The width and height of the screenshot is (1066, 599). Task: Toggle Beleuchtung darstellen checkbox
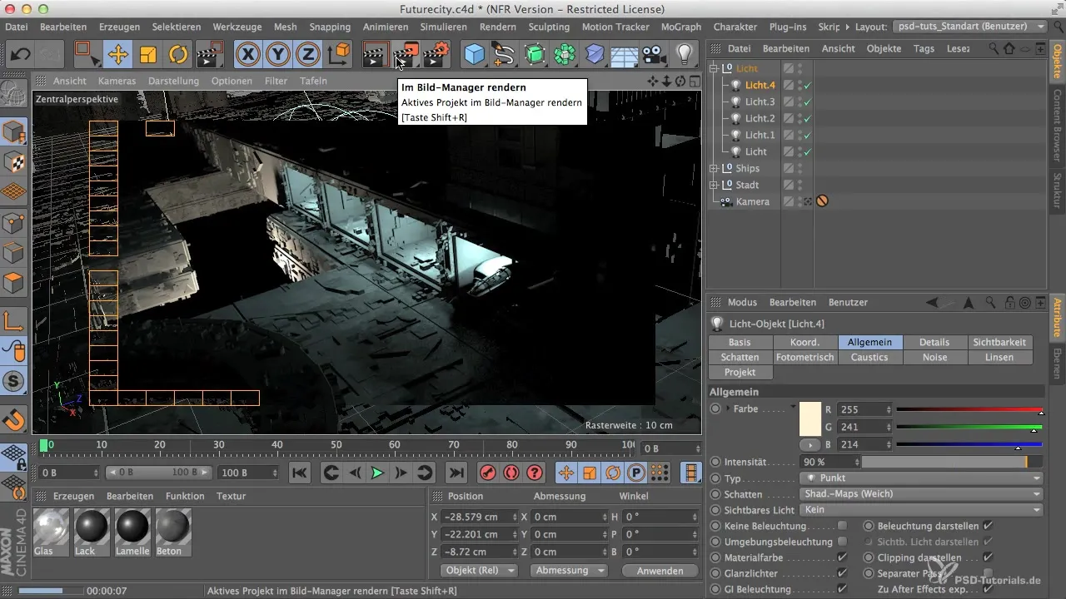pos(988,526)
